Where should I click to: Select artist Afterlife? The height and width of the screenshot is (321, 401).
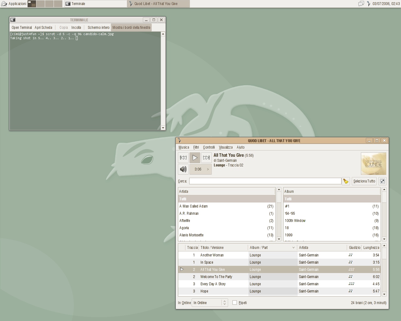(227, 221)
